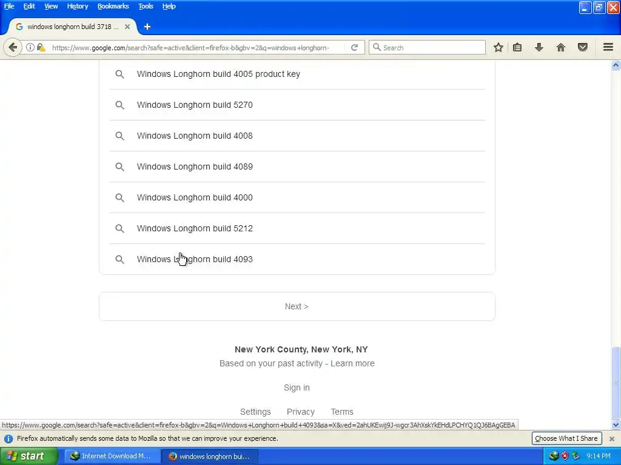Save page to Pocket icon
This screenshot has height=465, width=621.
tap(583, 47)
